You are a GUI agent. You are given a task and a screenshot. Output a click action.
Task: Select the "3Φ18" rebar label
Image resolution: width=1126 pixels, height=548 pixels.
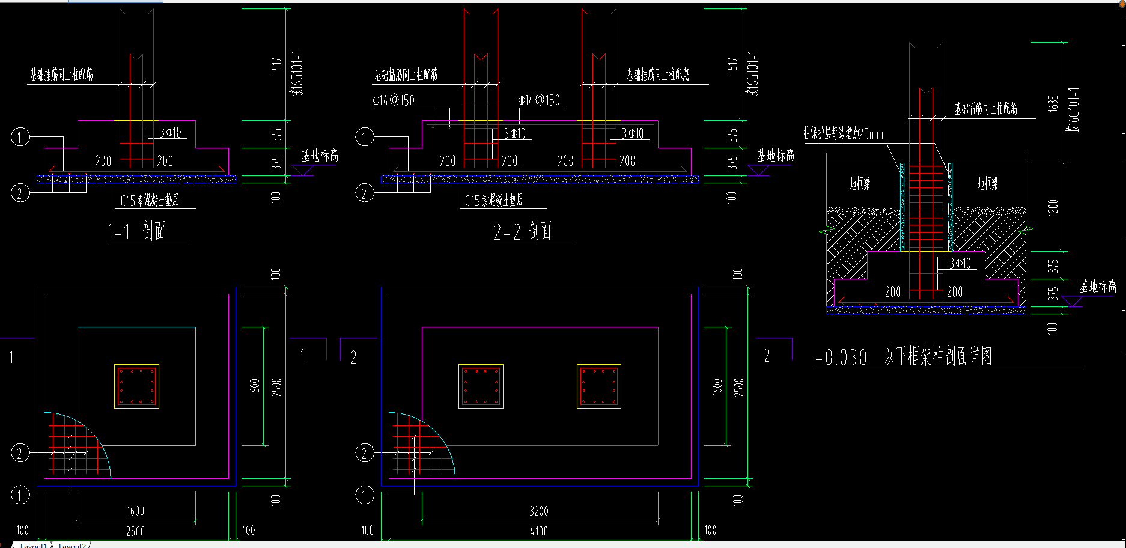[x=171, y=132]
